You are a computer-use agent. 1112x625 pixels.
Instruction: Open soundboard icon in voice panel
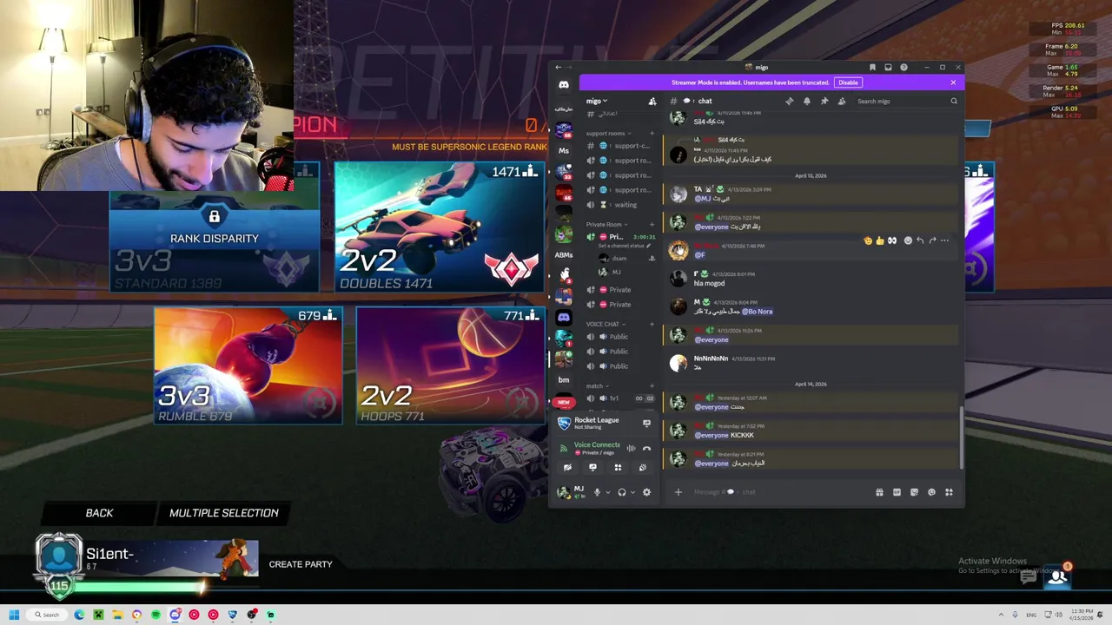tap(643, 468)
